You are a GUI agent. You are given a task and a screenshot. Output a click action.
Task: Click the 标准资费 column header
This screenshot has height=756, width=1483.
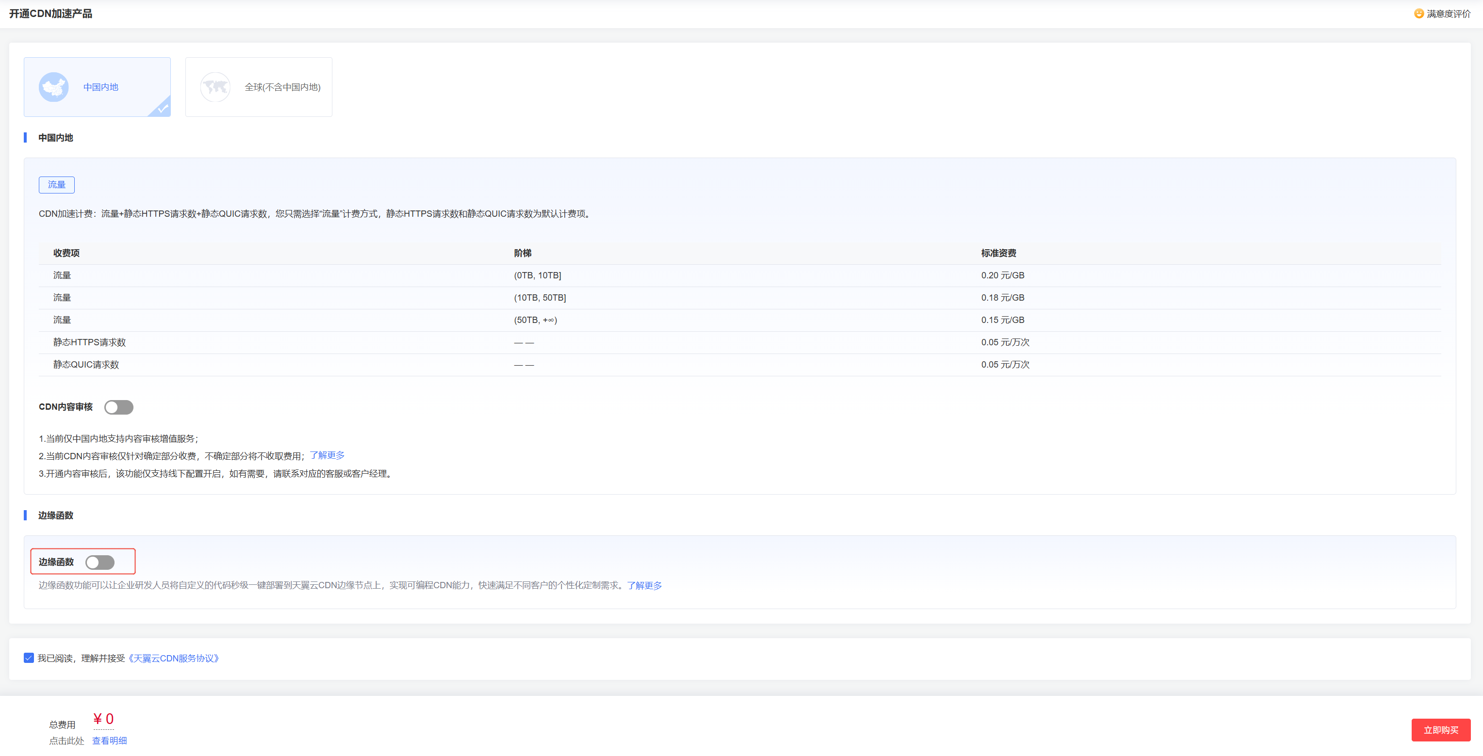pos(998,253)
